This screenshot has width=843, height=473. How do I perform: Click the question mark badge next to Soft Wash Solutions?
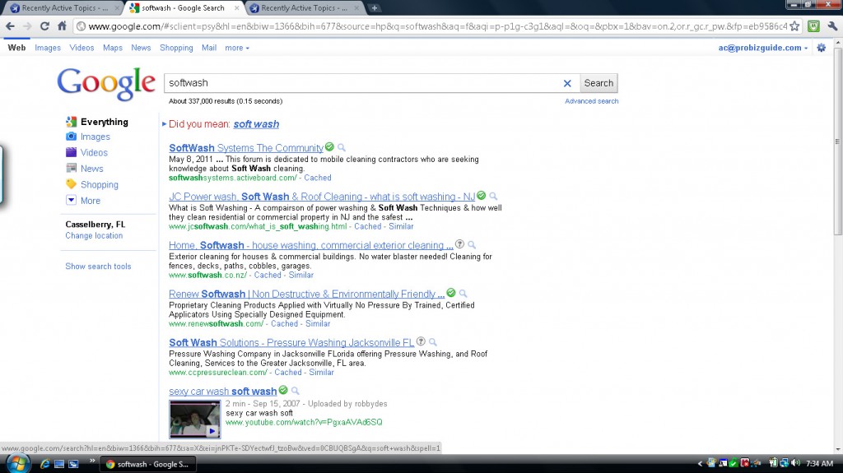coord(421,341)
